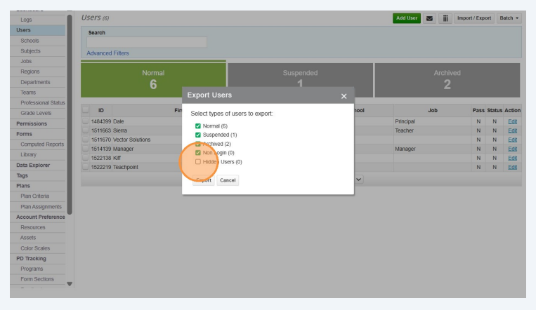
Task: Open Library in the sidebar
Action: pyautogui.click(x=28, y=155)
